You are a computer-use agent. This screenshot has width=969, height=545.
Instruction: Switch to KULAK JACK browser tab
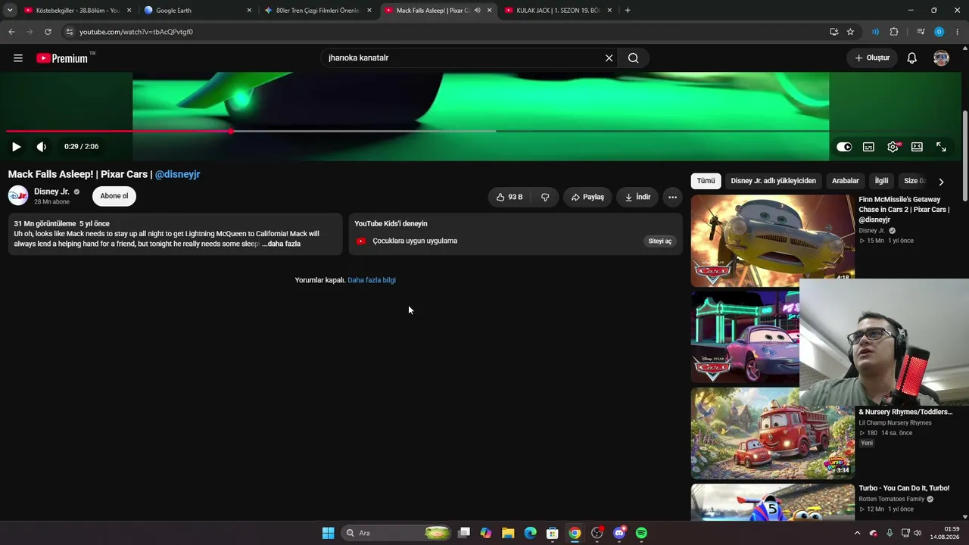click(x=558, y=11)
